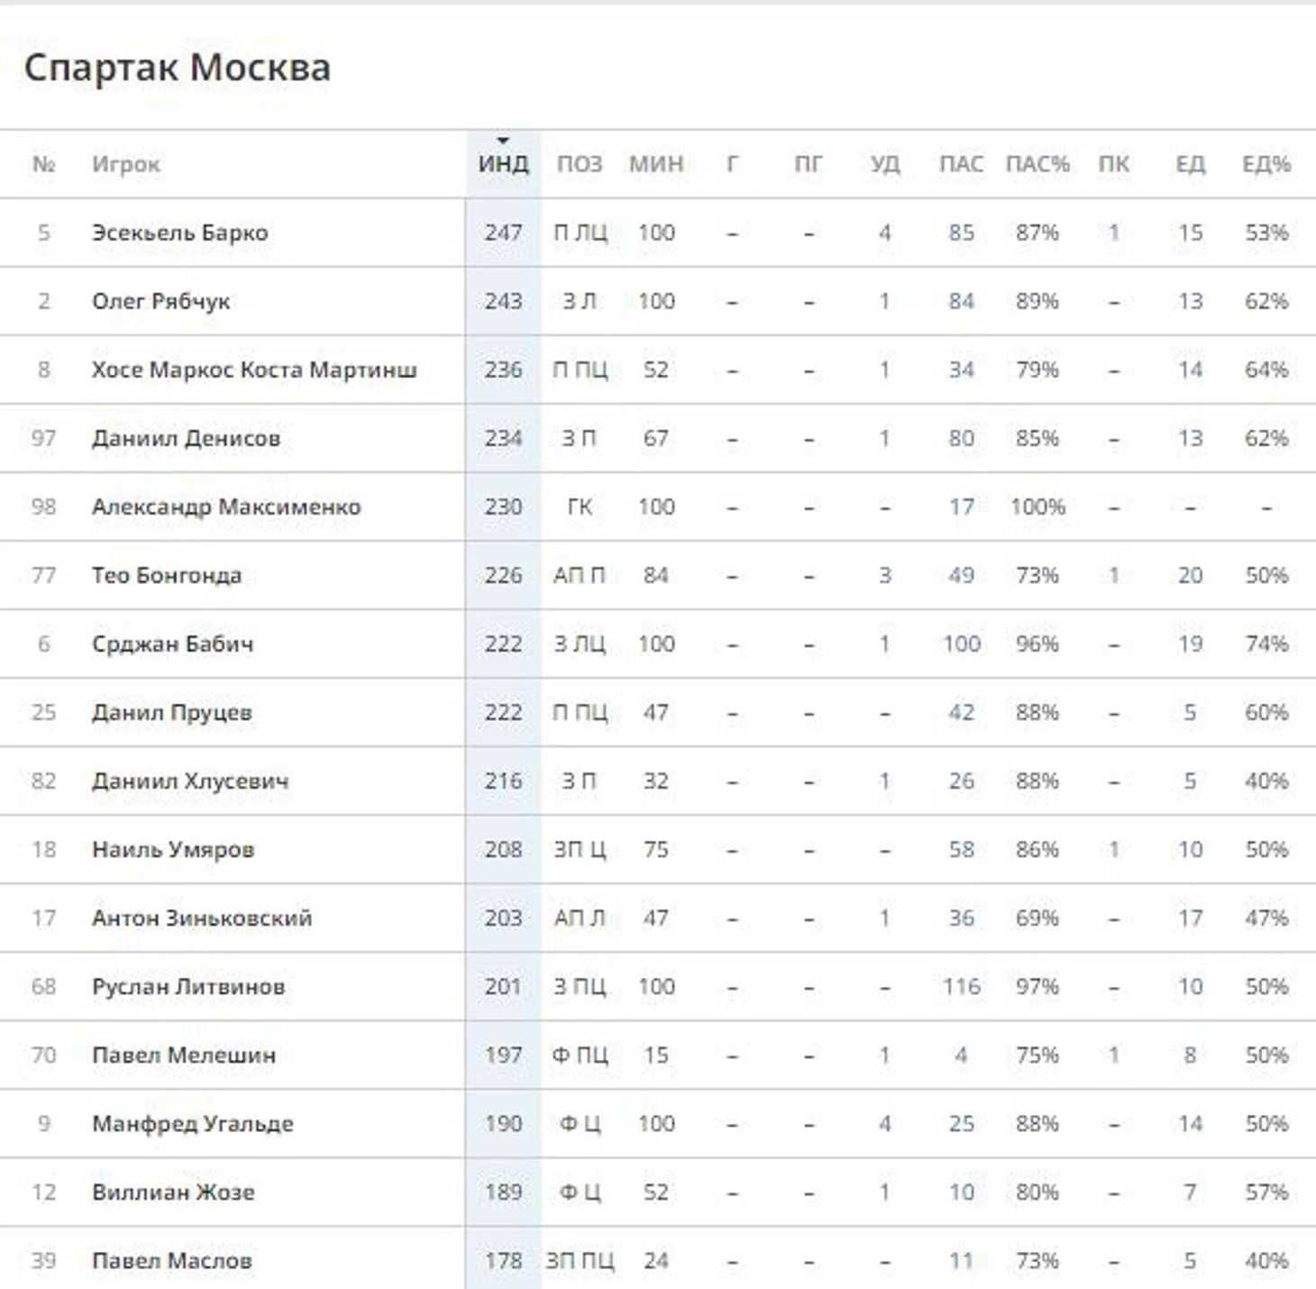
Task: Open Даниил Денисов profile link
Action: tap(186, 438)
